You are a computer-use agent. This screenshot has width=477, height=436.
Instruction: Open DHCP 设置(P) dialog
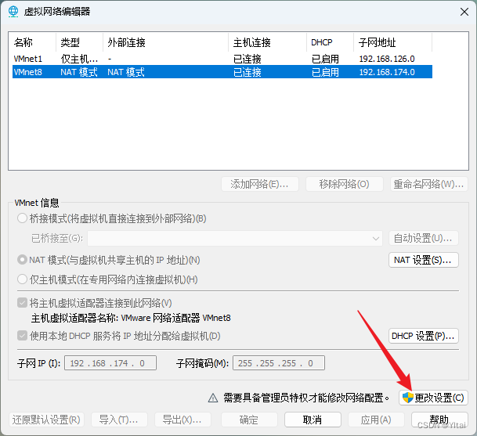tap(424, 336)
